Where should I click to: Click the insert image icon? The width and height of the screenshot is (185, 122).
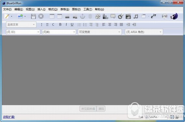coord(98,16)
